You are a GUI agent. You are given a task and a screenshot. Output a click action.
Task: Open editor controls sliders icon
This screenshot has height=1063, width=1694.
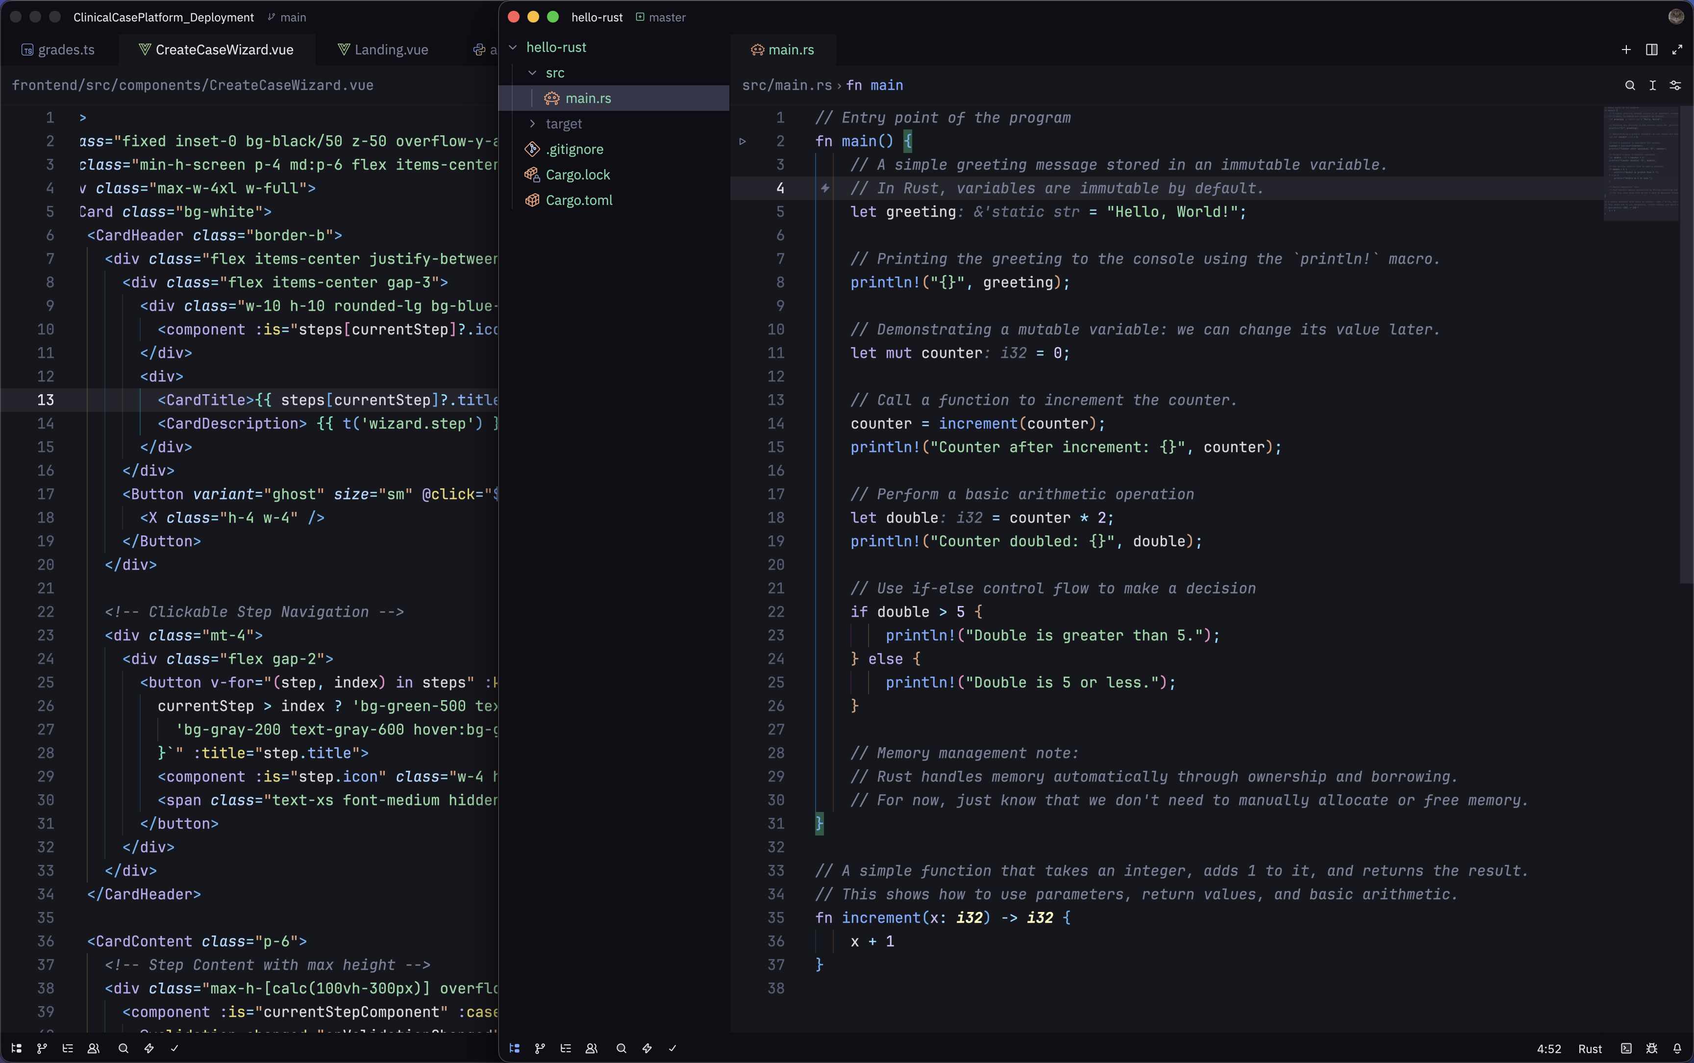click(1675, 85)
